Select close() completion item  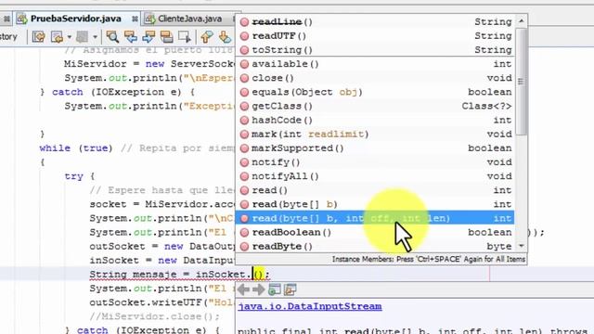point(375,78)
